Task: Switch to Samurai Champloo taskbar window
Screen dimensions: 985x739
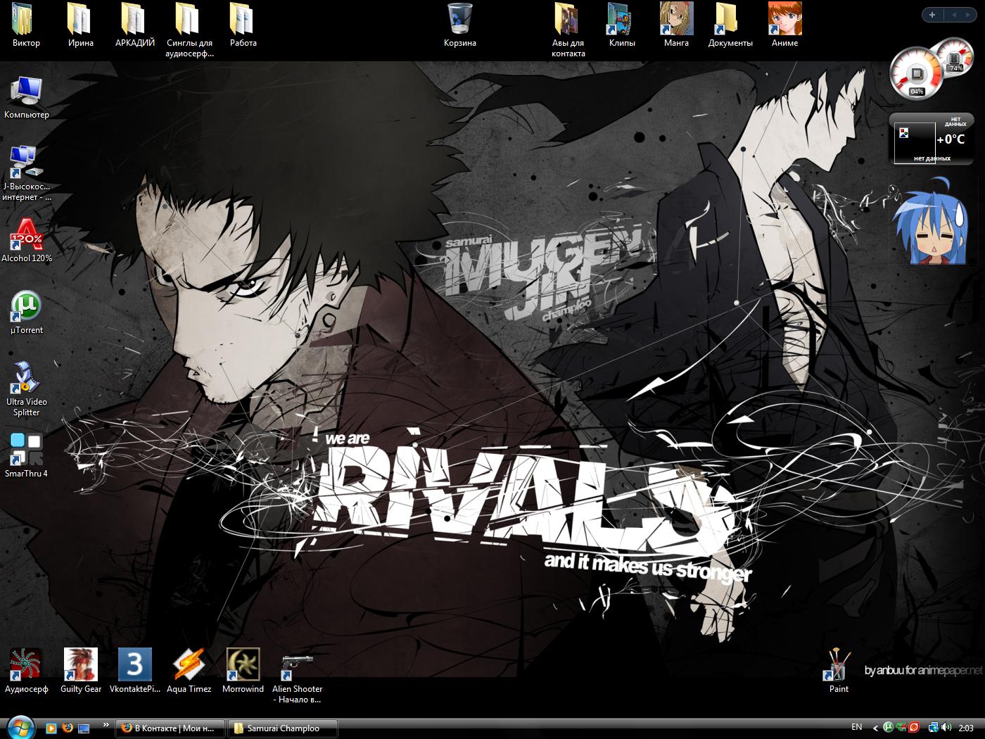Action: point(283,728)
